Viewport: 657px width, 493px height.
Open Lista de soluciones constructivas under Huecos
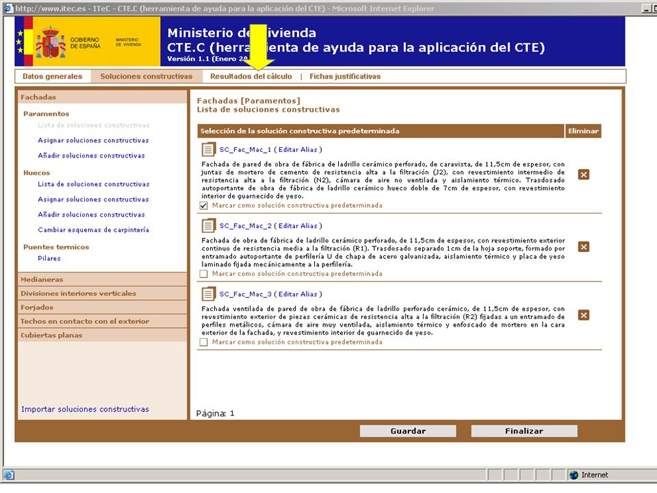[94, 184]
